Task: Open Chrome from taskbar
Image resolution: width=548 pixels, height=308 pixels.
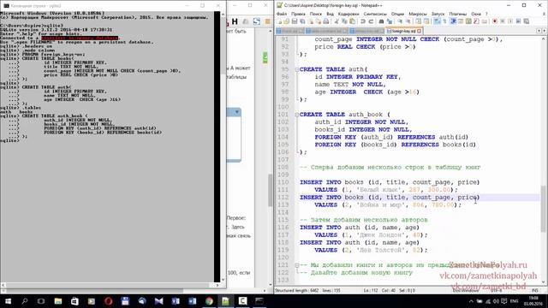Action: [x=209, y=301]
